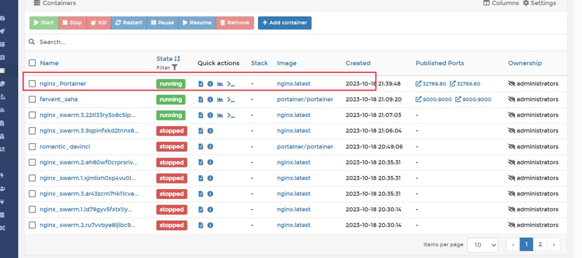Tick the select-all checkbox in table header
The height and width of the screenshot is (258, 582).
(32, 63)
